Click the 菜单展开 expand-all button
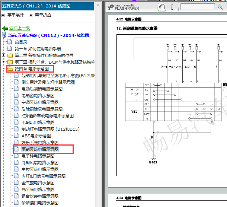227x207 pixels. pos(16,15)
